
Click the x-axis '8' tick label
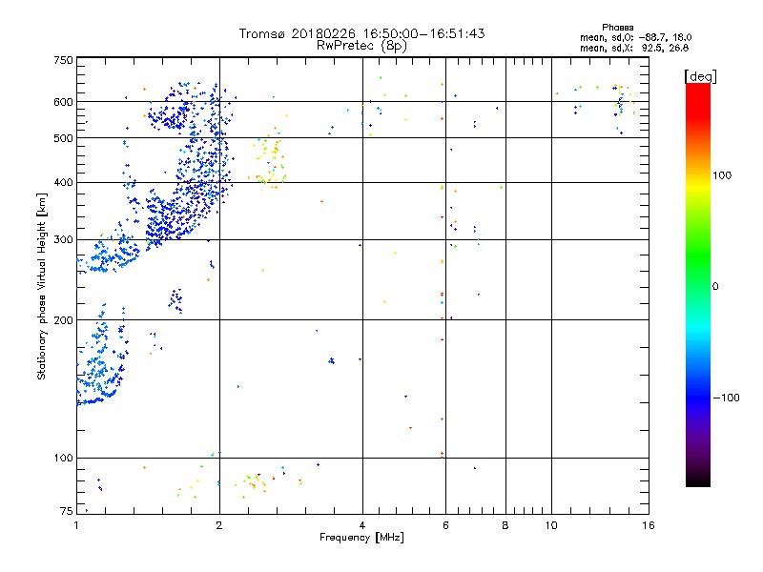coord(505,525)
